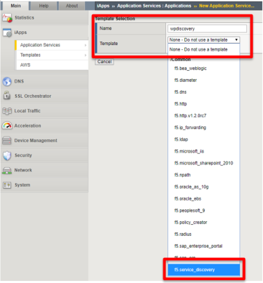Image resolution: width=263 pixels, height=283 pixels.
Task: Click the Acceleration gauge icon
Action: click(7, 126)
